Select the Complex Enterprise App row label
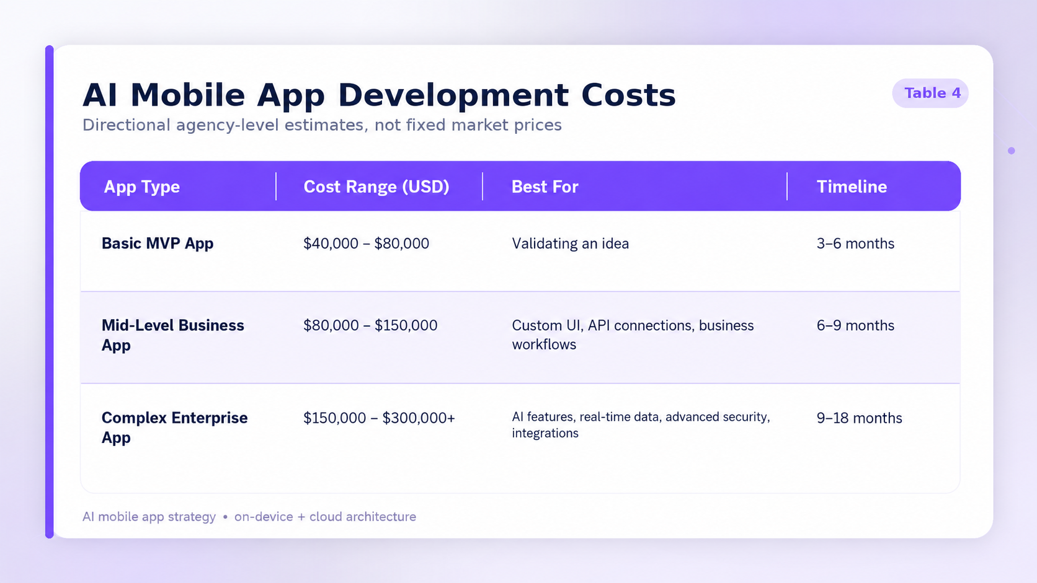This screenshot has width=1037, height=583. [x=175, y=427]
